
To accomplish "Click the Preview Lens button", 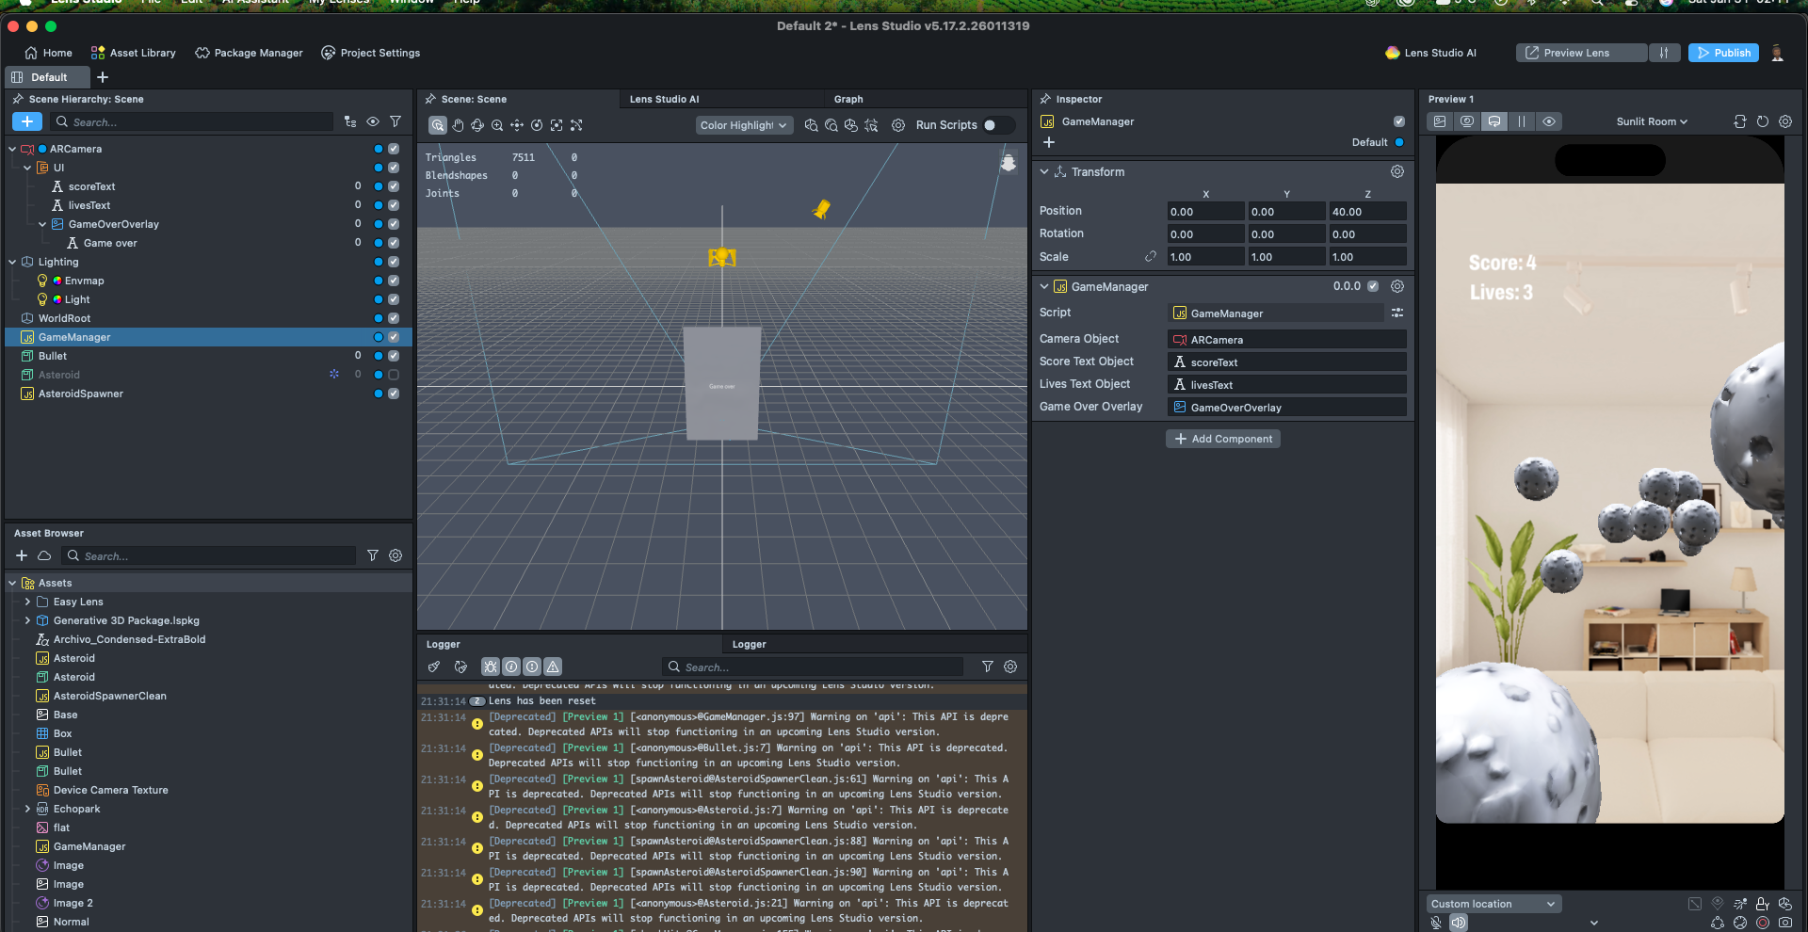I will 1582,53.
